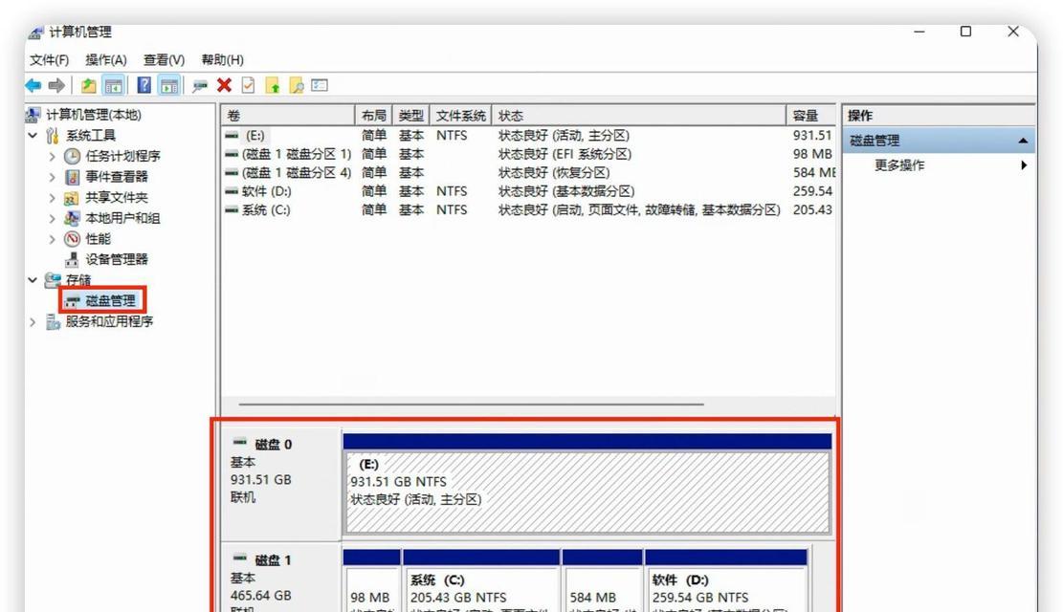Click the Performance icon in the tree
Viewport: 1063px width, 612px height.
(x=72, y=238)
